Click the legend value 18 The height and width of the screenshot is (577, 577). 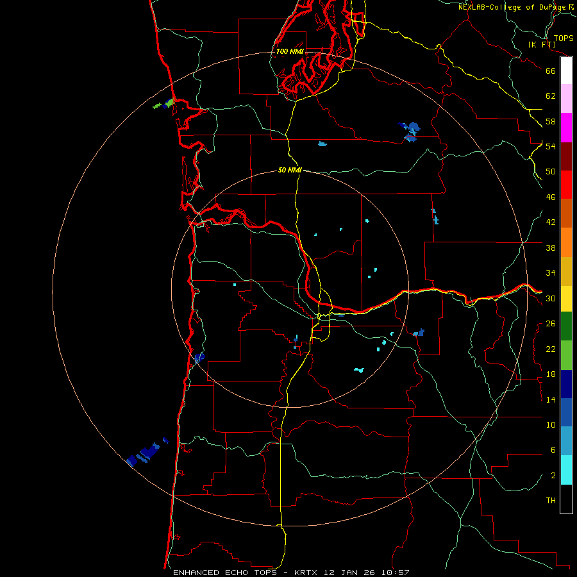click(551, 374)
